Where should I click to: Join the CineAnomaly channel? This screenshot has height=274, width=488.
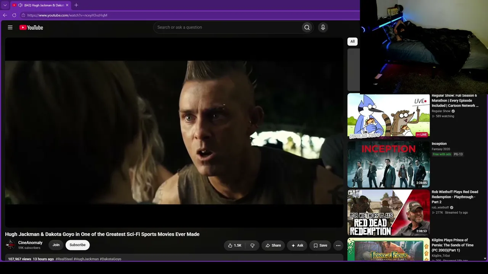pos(56,245)
